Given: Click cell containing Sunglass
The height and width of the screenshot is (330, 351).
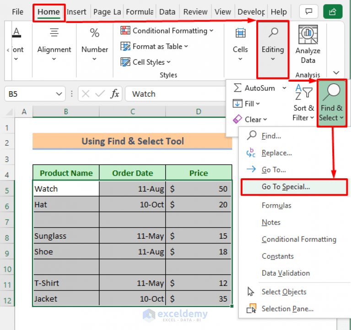Looking at the screenshot, I should click(x=66, y=236).
